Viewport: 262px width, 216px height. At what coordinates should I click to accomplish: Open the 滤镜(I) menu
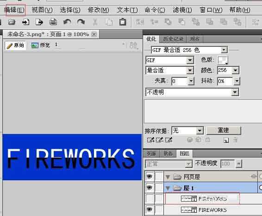click(182, 10)
